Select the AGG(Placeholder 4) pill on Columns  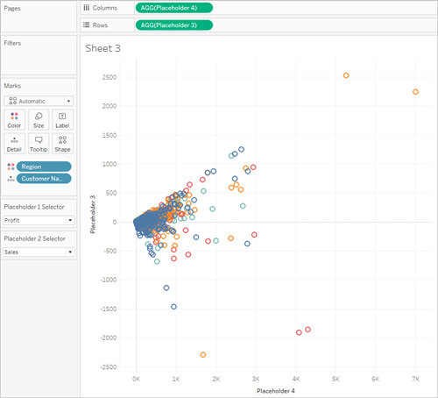(174, 8)
